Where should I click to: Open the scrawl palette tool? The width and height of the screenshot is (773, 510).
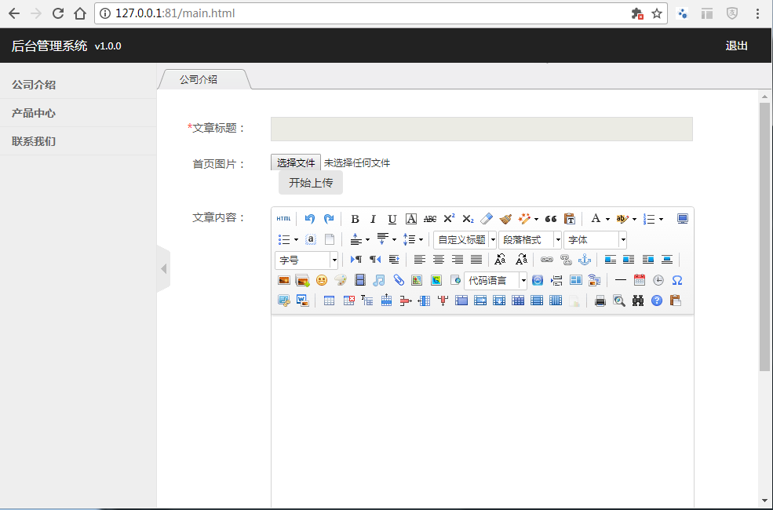(341, 280)
